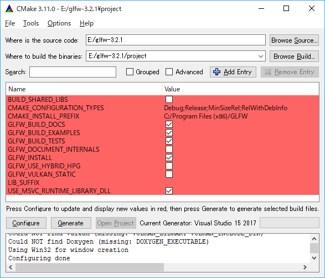This screenshot has width=325, height=278.
Task: Expand the build binaries path dropdown
Action: tap(261, 56)
